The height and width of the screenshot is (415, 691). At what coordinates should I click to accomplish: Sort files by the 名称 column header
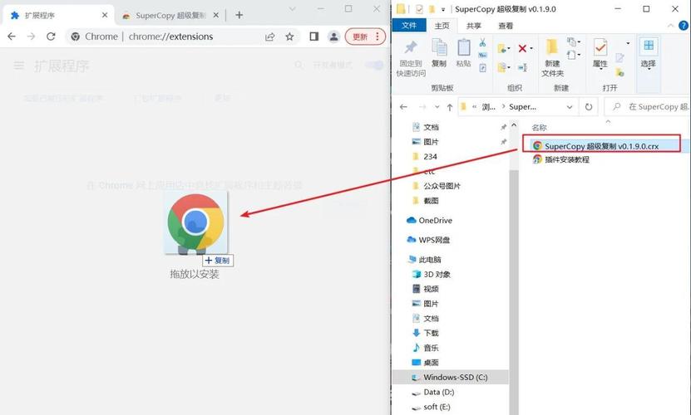pyautogui.click(x=539, y=128)
